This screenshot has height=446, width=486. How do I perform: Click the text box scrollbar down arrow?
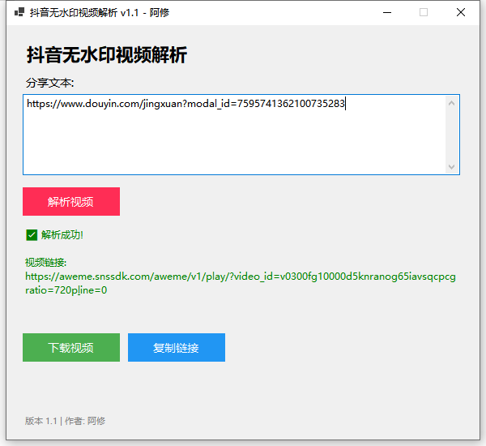coord(452,167)
